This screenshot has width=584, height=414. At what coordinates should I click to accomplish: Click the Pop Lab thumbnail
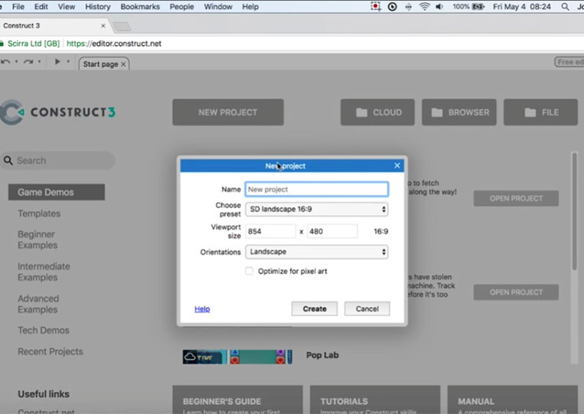click(237, 357)
